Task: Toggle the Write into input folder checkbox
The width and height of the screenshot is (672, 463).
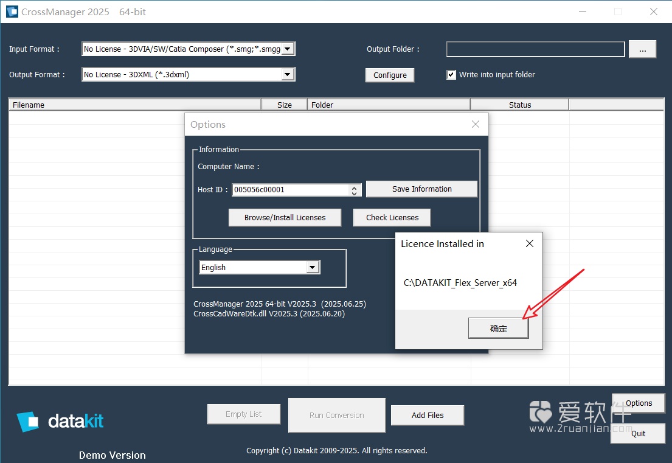Action: [451, 75]
